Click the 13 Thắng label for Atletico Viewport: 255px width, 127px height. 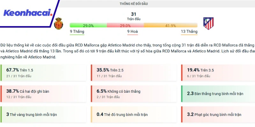[x=189, y=31]
